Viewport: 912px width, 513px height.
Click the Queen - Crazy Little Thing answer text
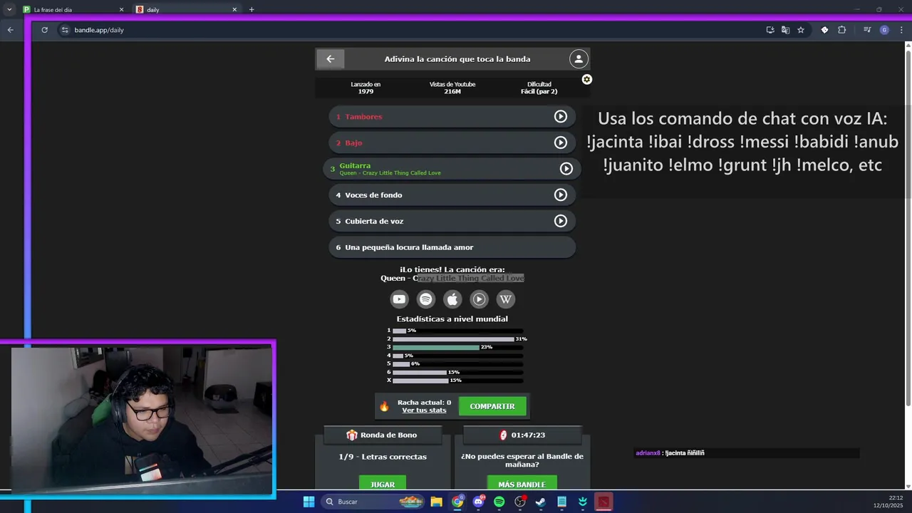[452, 279]
